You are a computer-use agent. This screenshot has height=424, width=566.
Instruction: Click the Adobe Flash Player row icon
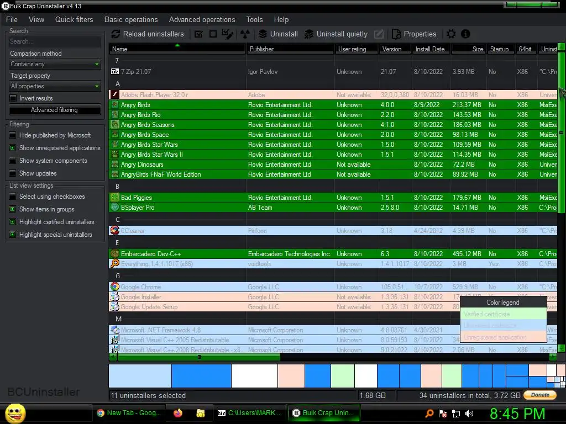point(115,94)
